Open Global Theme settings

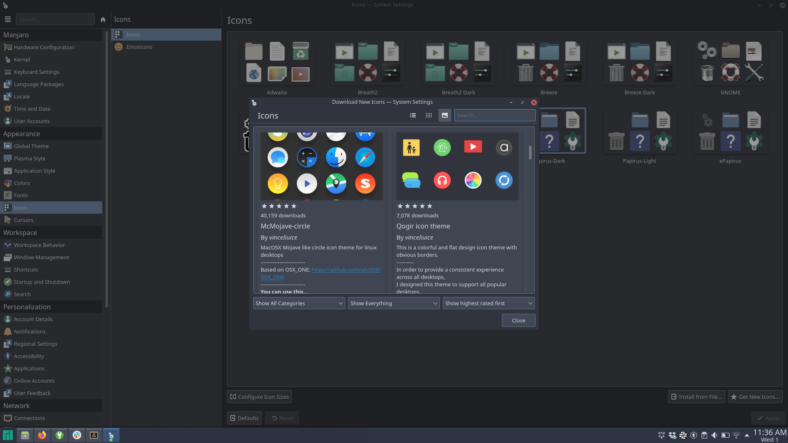31,146
